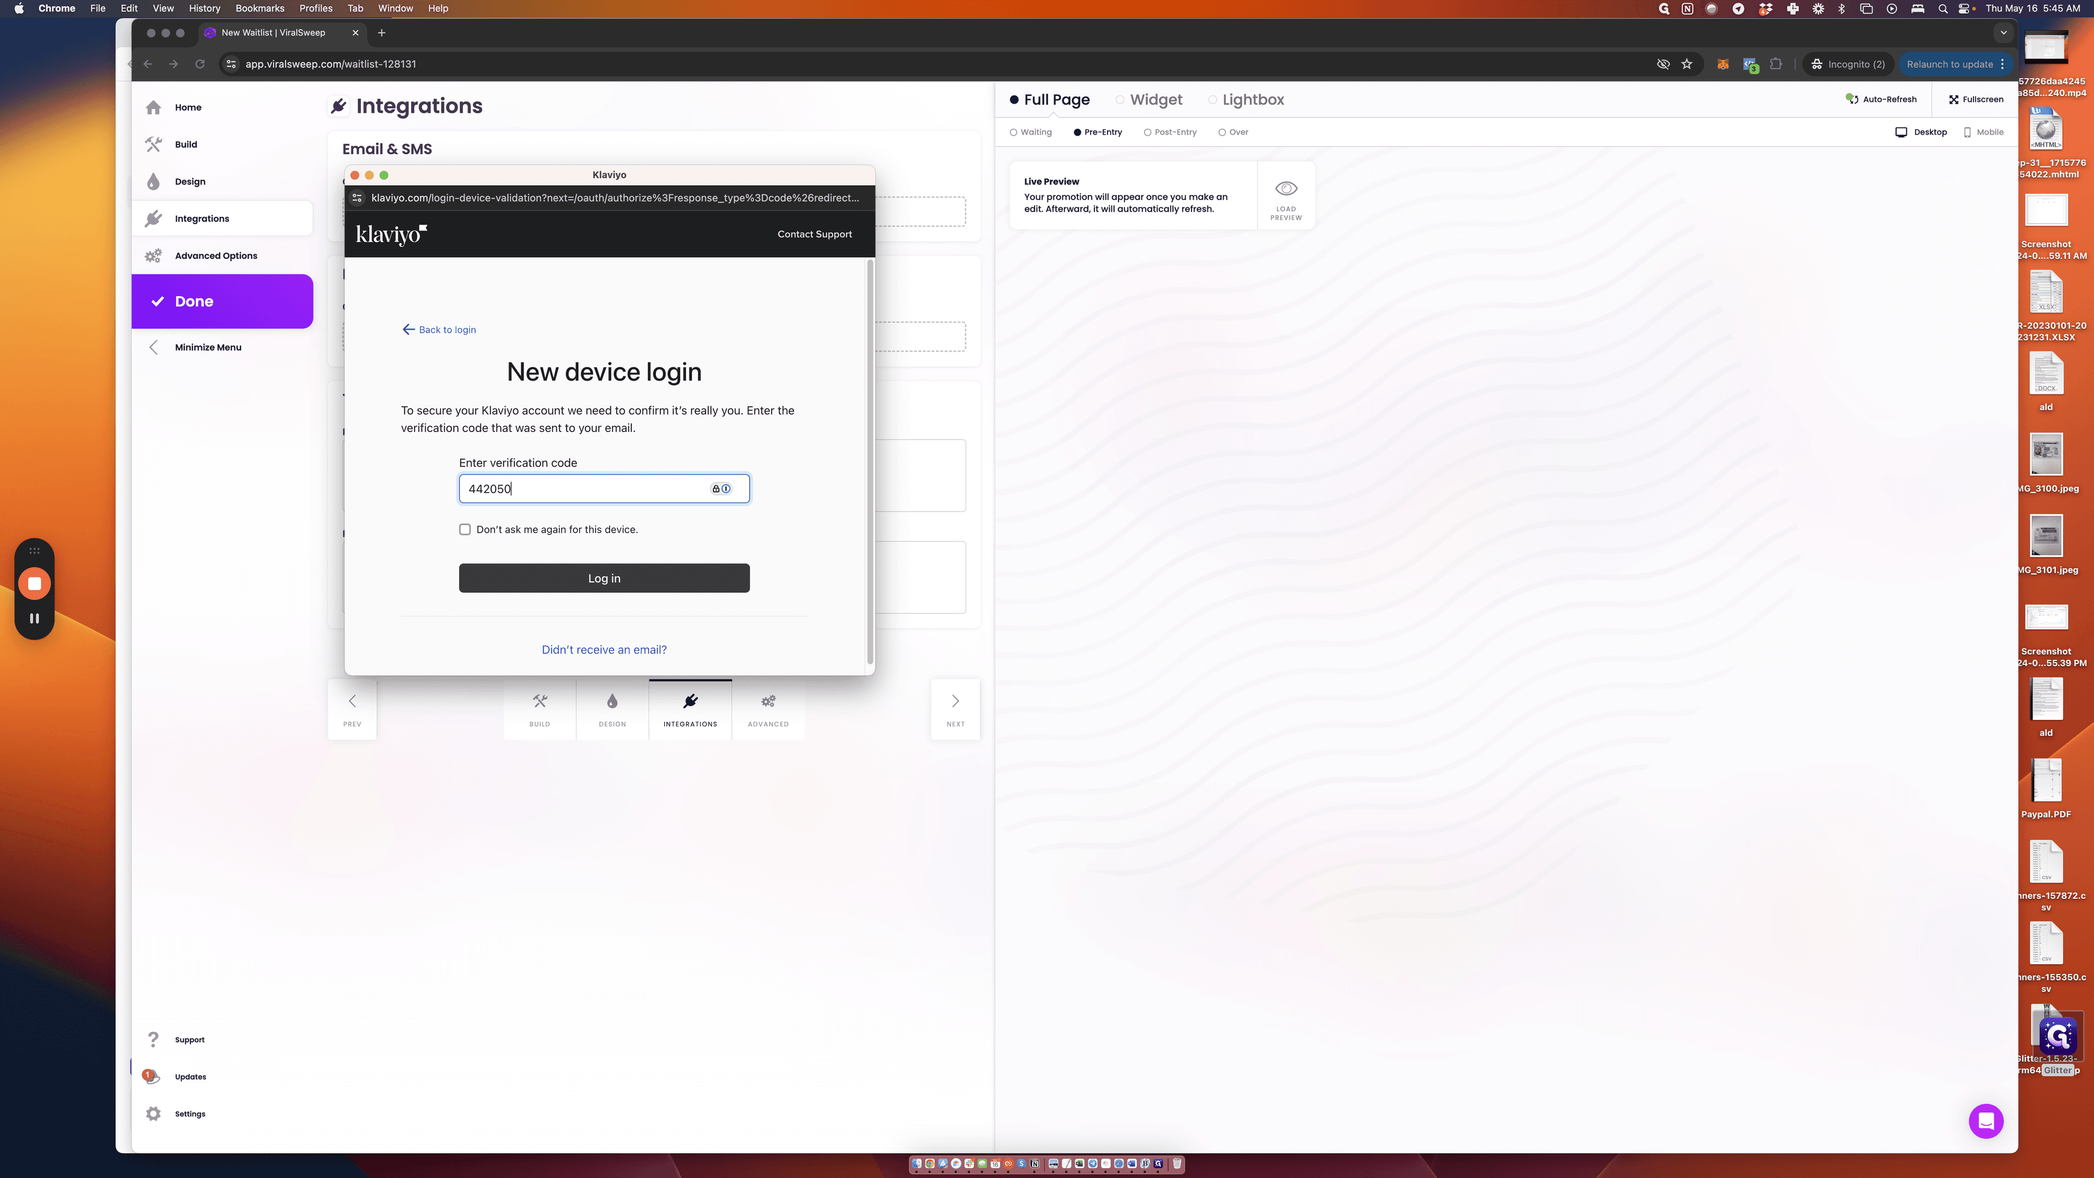Click the Back to login link

[439, 329]
